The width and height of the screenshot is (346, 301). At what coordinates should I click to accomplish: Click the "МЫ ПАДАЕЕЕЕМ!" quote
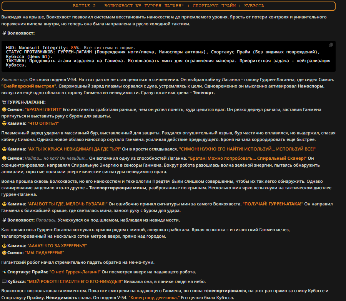point(44,253)
